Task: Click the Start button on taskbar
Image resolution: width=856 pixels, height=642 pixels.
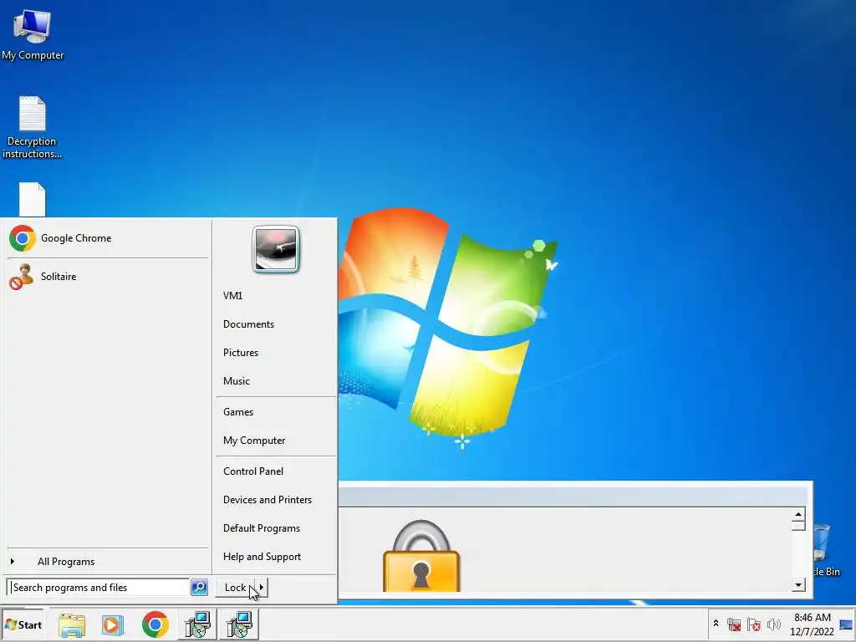Action: tap(23, 624)
